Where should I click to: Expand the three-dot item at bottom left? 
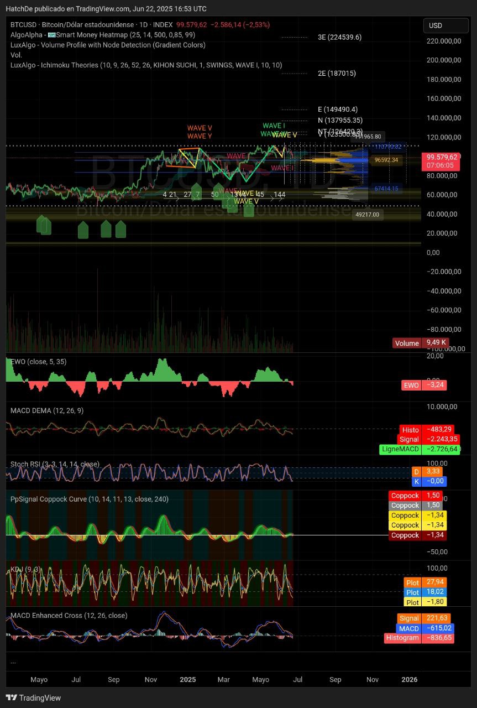13,662
